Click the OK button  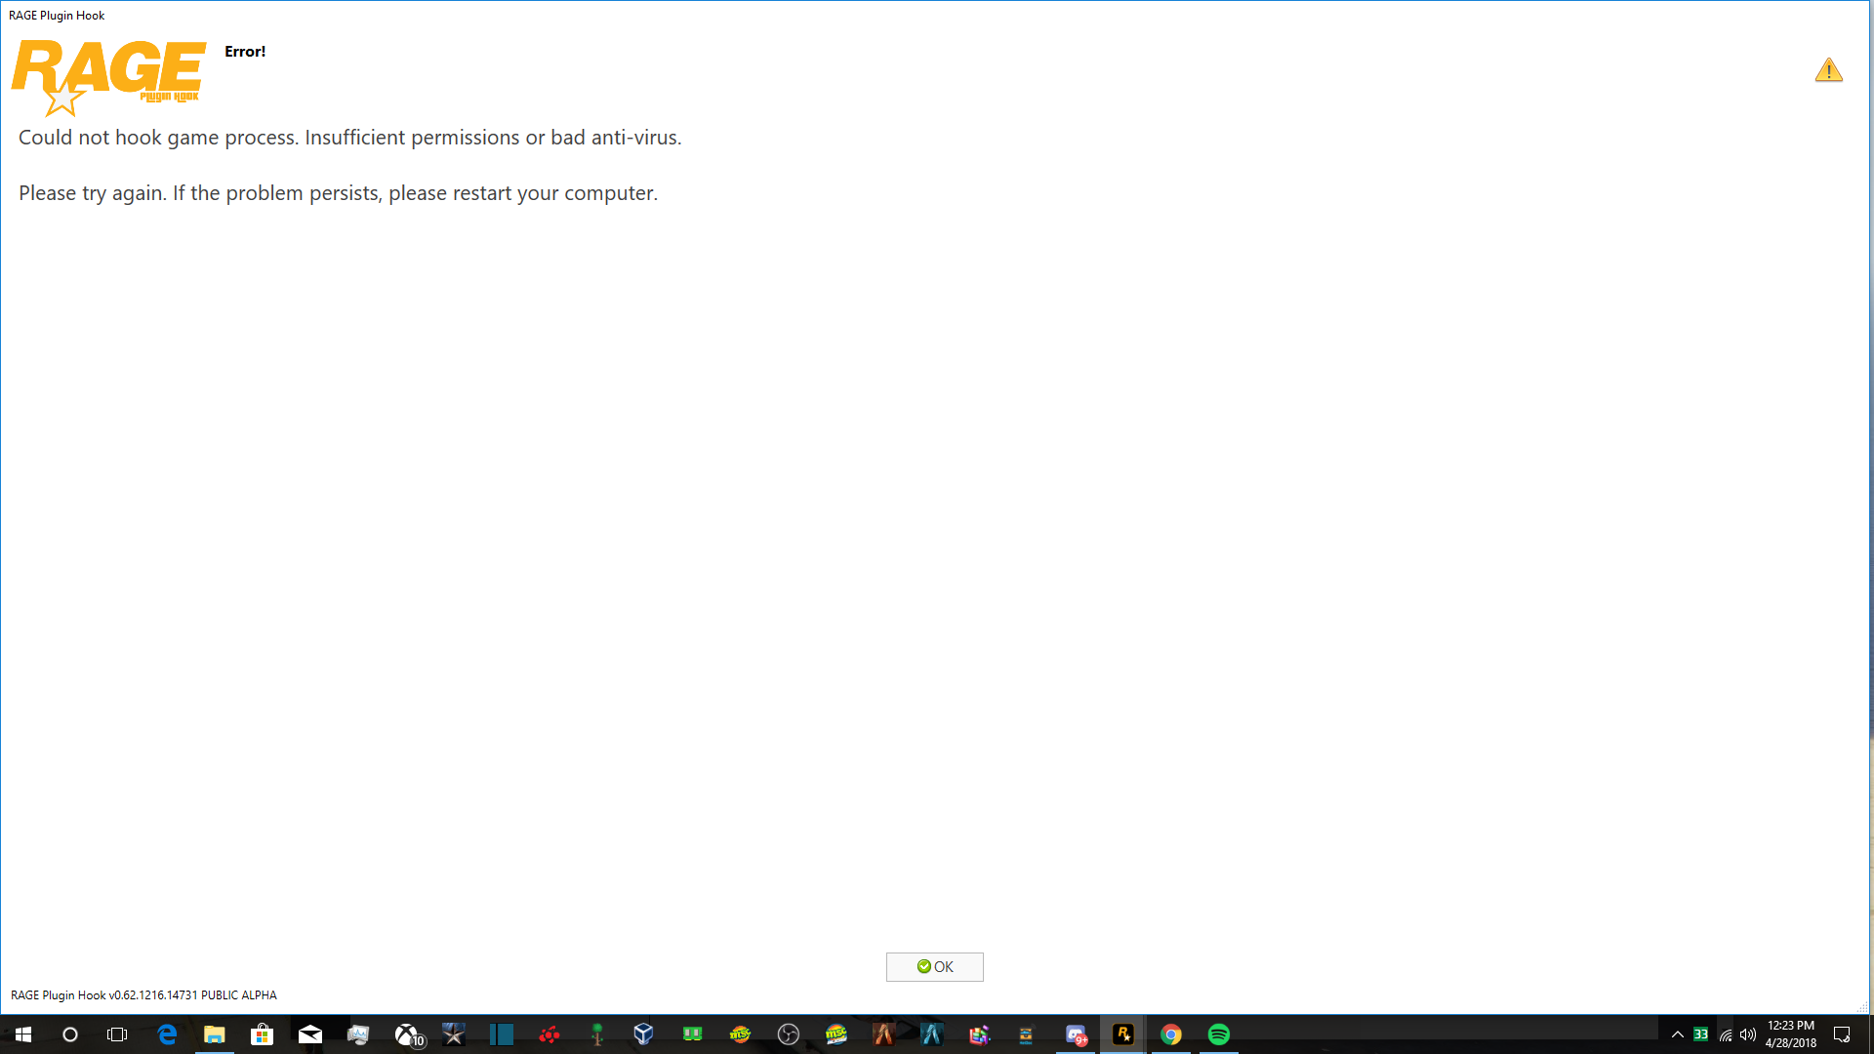coord(934,966)
